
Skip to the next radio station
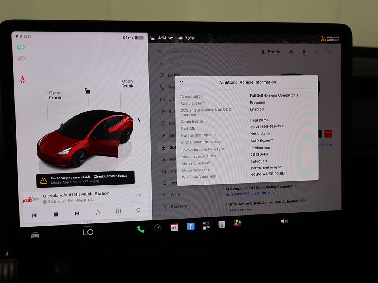[x=77, y=213]
